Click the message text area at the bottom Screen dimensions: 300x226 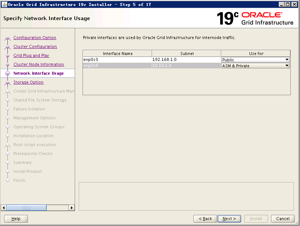point(186,196)
